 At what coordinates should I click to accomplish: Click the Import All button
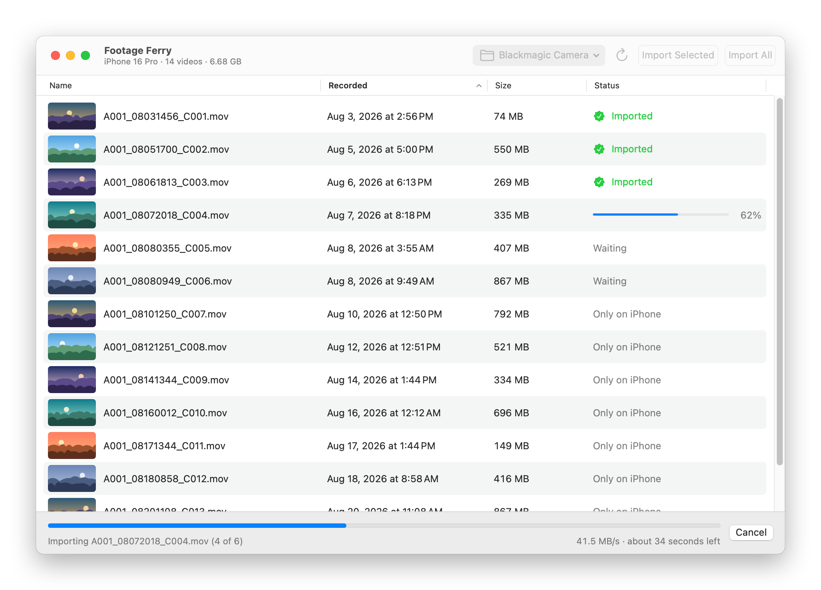pyautogui.click(x=750, y=55)
